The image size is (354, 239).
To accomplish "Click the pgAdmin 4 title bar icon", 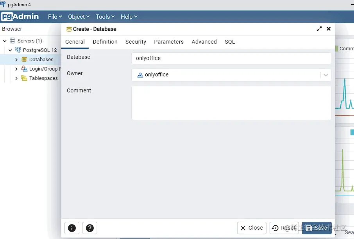I will [3, 4].
